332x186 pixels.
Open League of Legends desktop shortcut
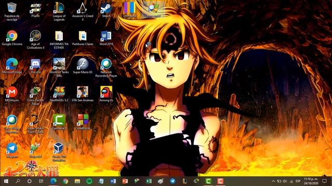tap(59, 11)
